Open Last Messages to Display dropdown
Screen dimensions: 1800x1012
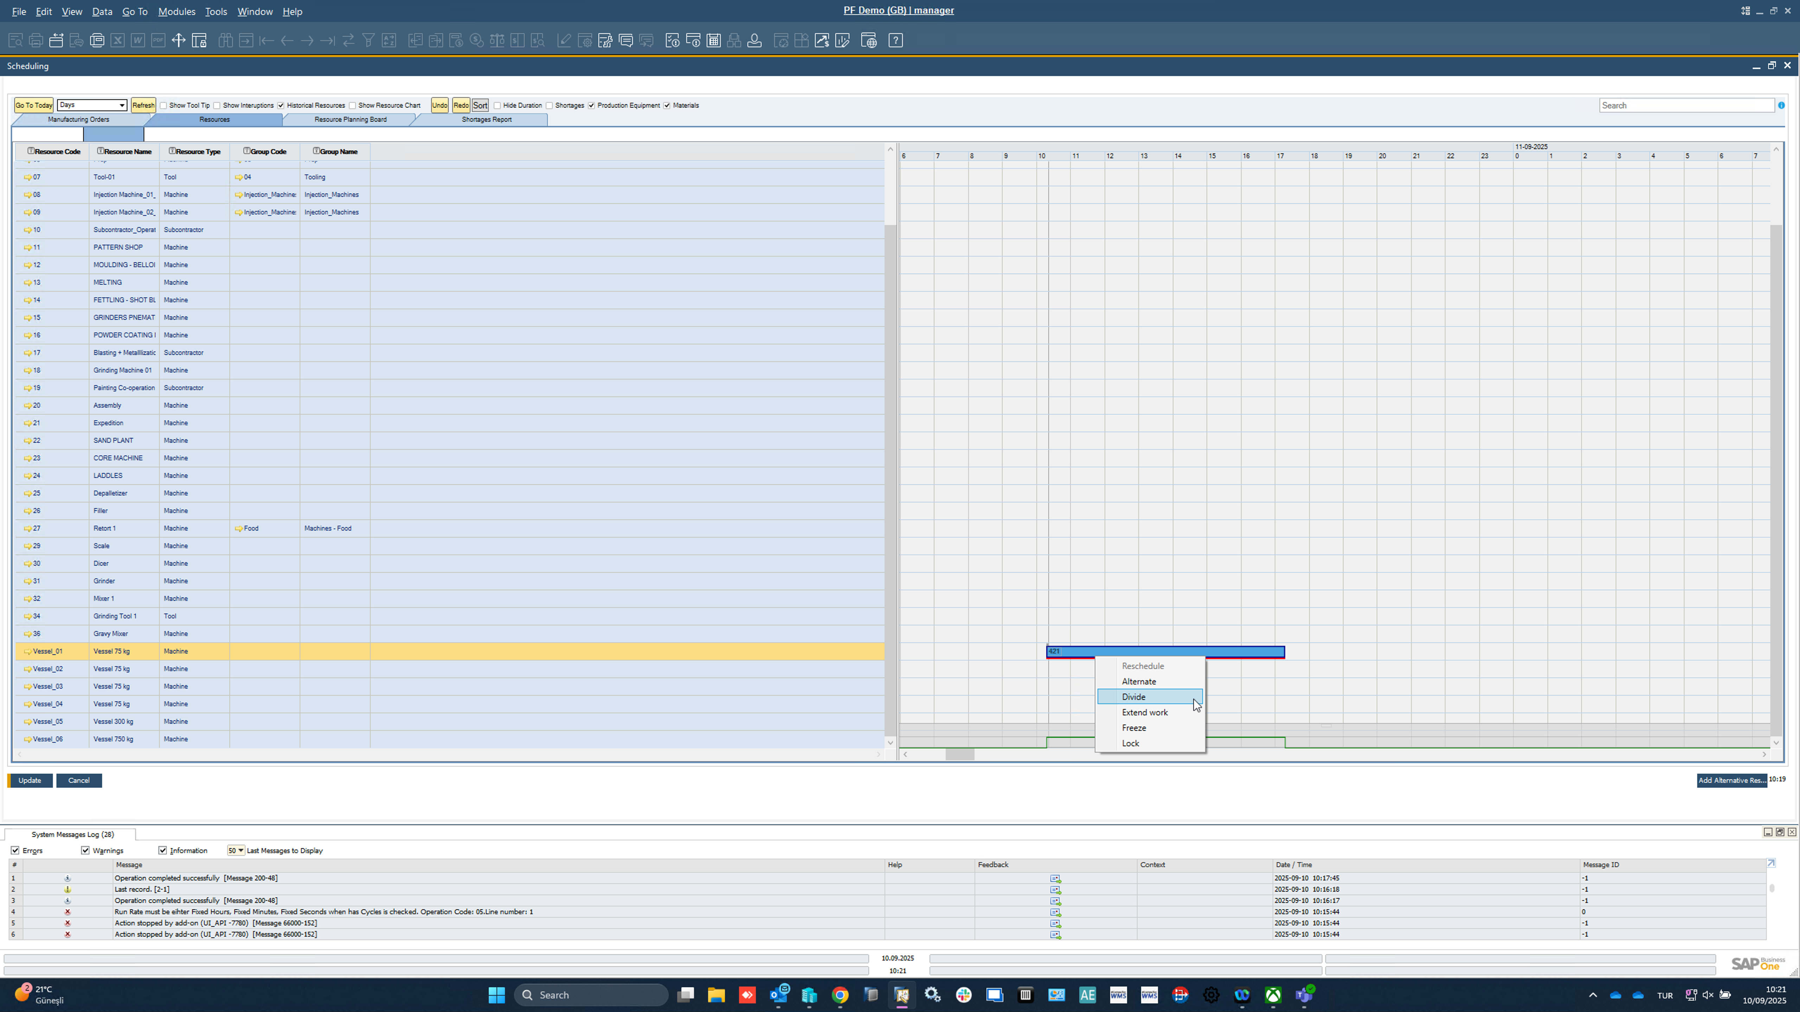click(x=240, y=851)
